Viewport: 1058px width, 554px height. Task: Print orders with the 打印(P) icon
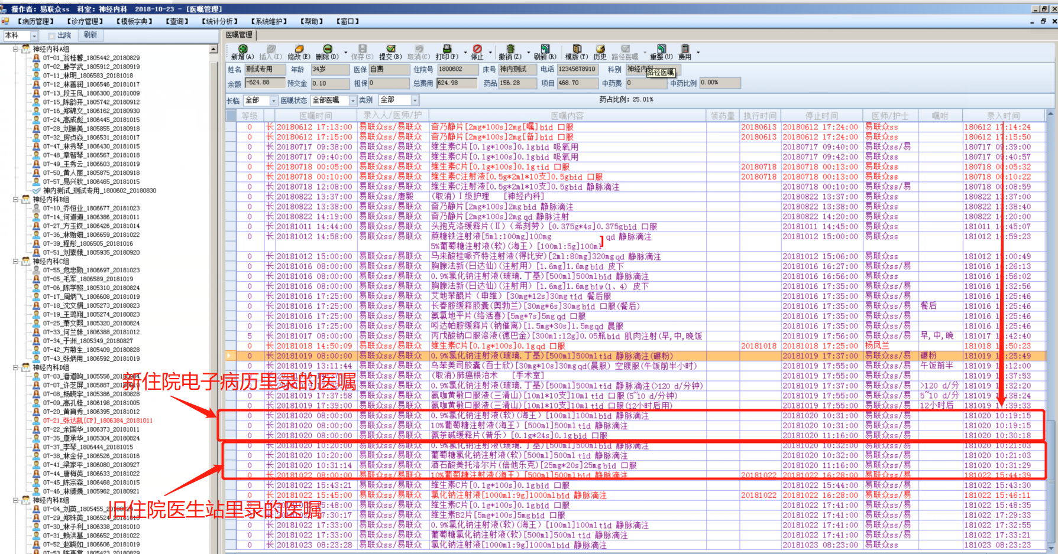(x=447, y=49)
